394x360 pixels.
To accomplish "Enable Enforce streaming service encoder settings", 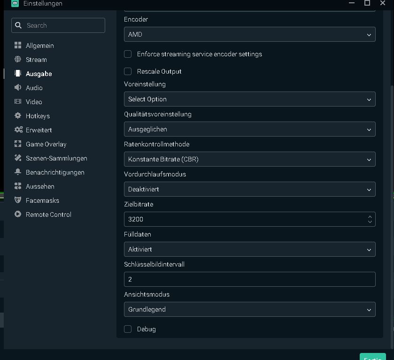I will tap(128, 54).
